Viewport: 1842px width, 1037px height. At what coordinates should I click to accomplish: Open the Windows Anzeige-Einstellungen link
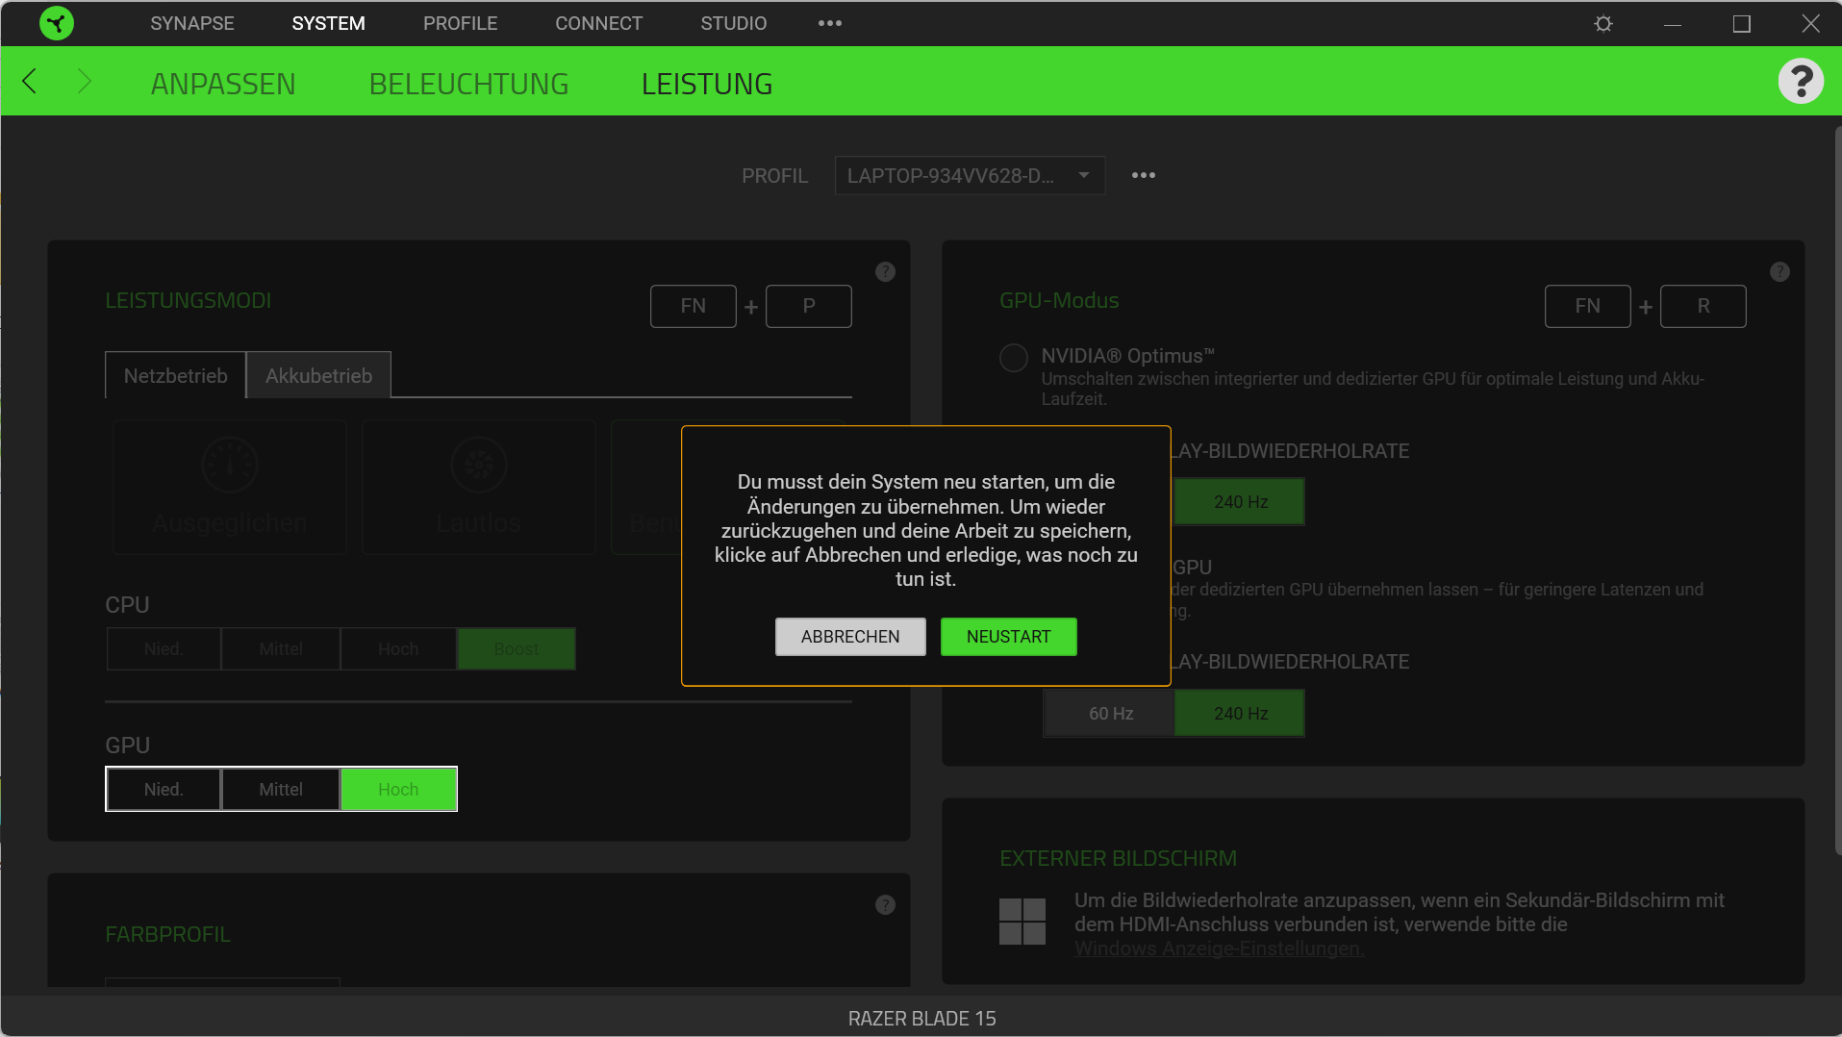(1219, 948)
